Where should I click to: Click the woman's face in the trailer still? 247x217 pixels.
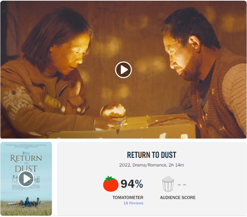tap(74, 54)
